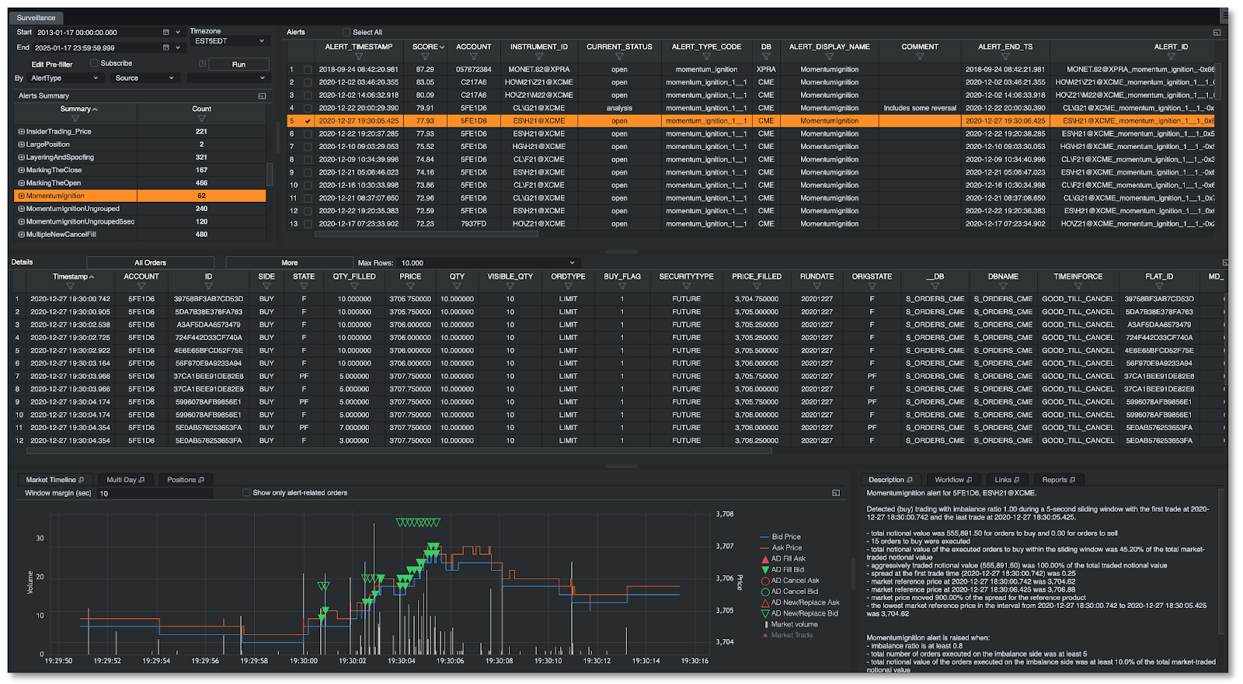Image resolution: width=1243 pixels, height=684 pixels.
Task: Click the Window margin input field
Action: point(154,494)
